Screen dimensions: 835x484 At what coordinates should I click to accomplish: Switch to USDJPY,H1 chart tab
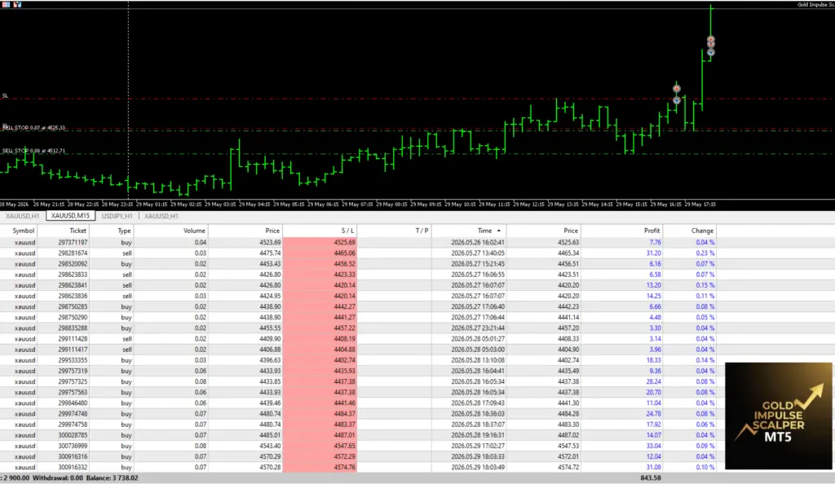click(117, 216)
